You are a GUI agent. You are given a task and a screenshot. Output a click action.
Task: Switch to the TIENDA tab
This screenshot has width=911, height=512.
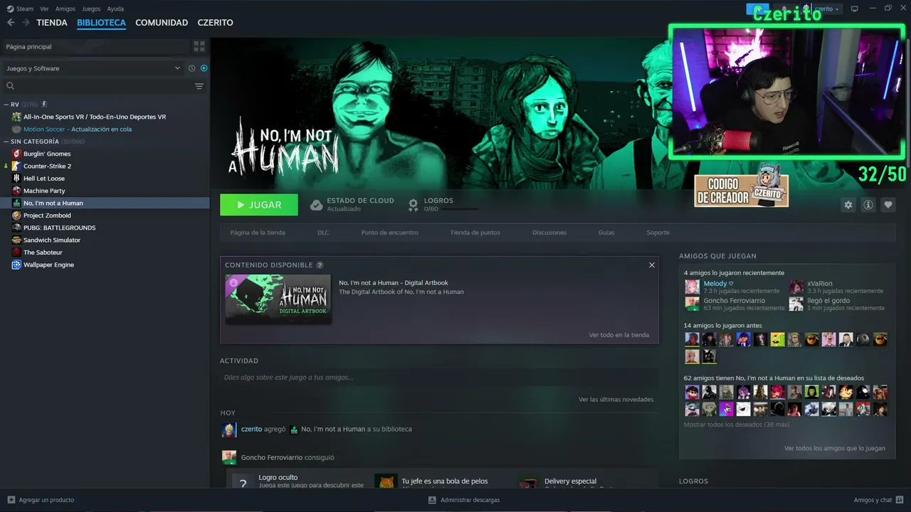52,23
